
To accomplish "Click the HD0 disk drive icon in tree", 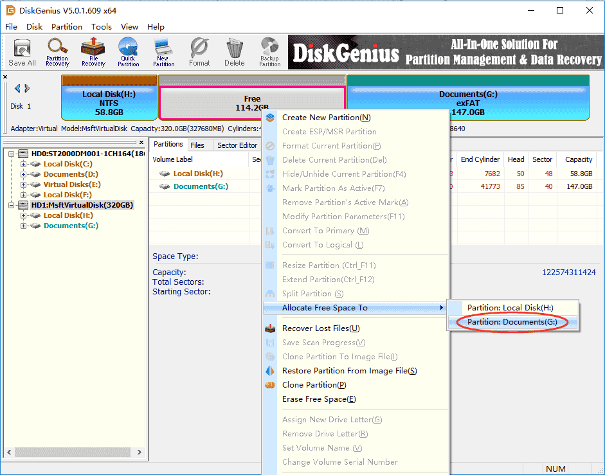I will 23,154.
